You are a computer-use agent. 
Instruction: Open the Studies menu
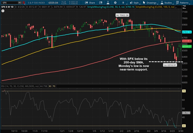pyautogui.click(x=166, y=3)
